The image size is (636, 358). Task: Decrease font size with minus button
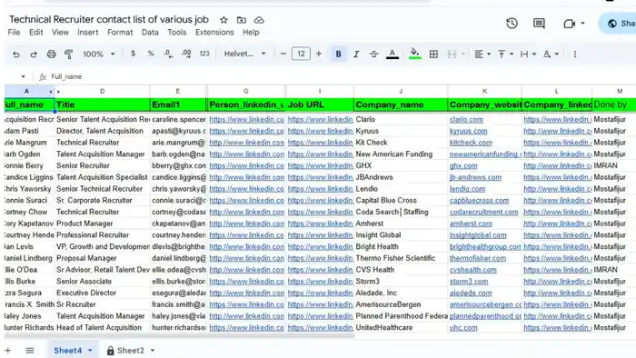(283, 54)
